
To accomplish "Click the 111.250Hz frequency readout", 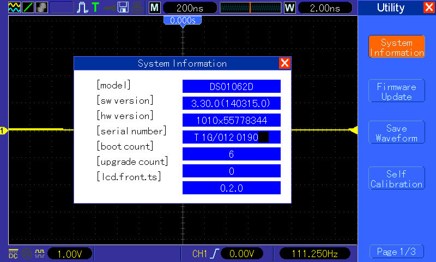I will 314,254.
